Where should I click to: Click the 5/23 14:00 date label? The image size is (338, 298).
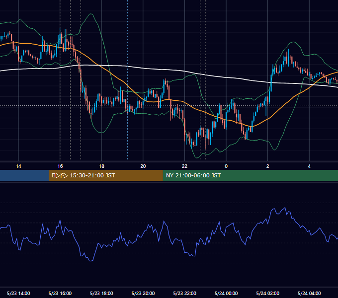tap(18, 293)
